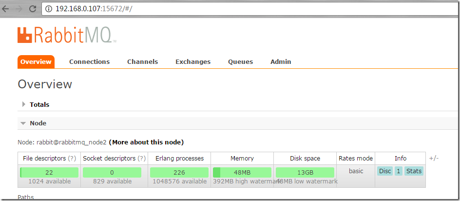Click Socket descriptors help question mark
This screenshot has height=201, width=460.
(142, 158)
